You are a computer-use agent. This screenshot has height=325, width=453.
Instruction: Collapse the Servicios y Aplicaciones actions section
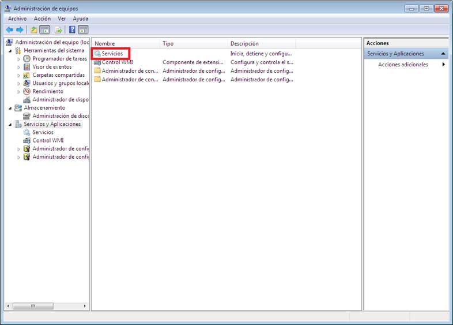[x=443, y=54]
